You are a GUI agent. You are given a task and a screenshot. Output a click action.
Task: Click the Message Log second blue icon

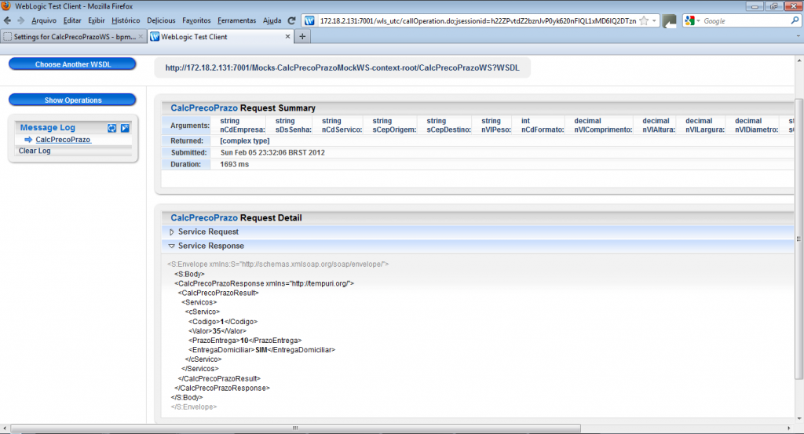click(x=125, y=128)
